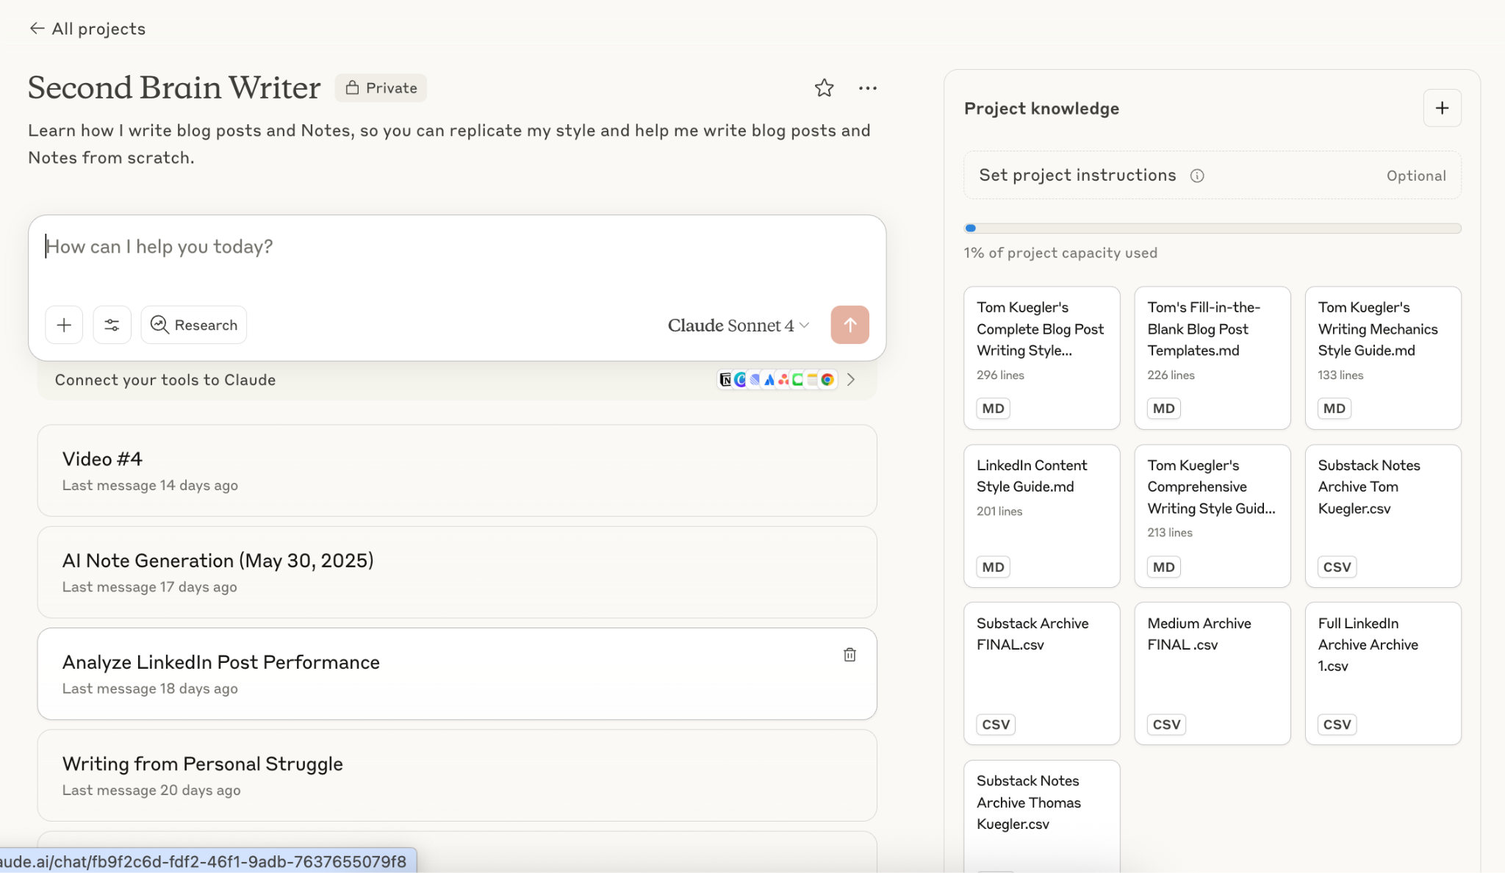Delete the Analyze LinkedIn Post Performance chat
Viewport: 1505px width, 873px height.
pyautogui.click(x=850, y=655)
